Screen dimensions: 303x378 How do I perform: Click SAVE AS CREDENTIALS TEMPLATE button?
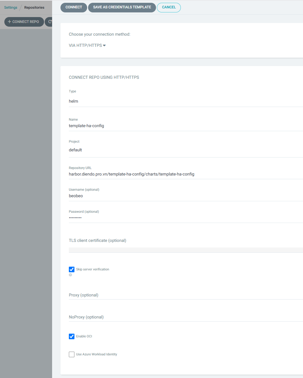point(122,7)
